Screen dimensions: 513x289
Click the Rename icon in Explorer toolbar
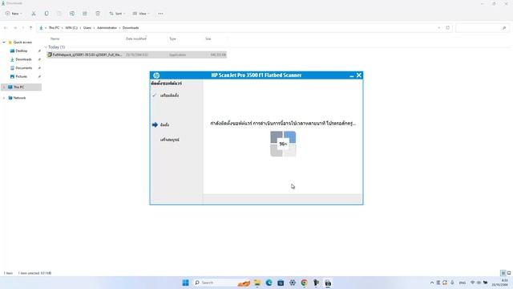click(72, 14)
